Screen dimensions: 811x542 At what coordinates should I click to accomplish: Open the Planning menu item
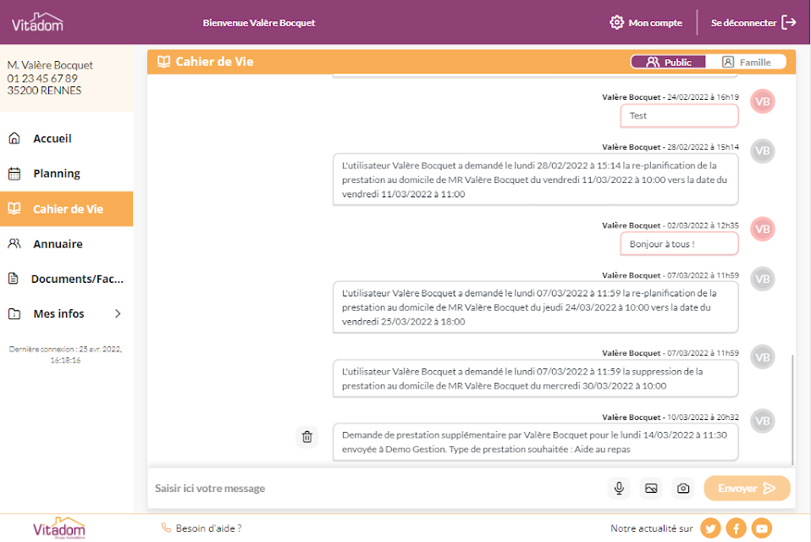(66, 174)
